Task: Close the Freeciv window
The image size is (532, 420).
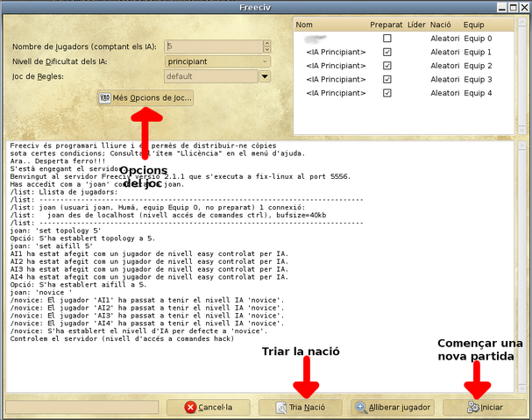Action: [x=524, y=8]
